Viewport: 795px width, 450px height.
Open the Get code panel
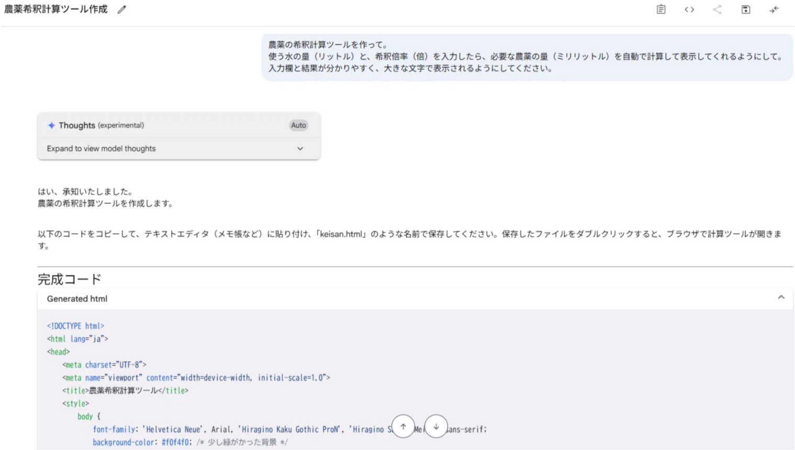pyautogui.click(x=689, y=9)
